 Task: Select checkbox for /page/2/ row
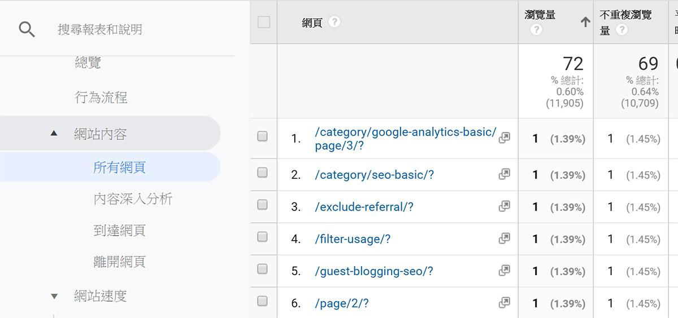point(262,302)
